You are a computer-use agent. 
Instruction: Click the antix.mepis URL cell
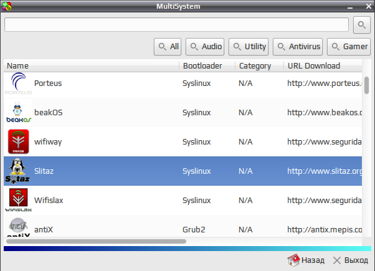[325, 230]
